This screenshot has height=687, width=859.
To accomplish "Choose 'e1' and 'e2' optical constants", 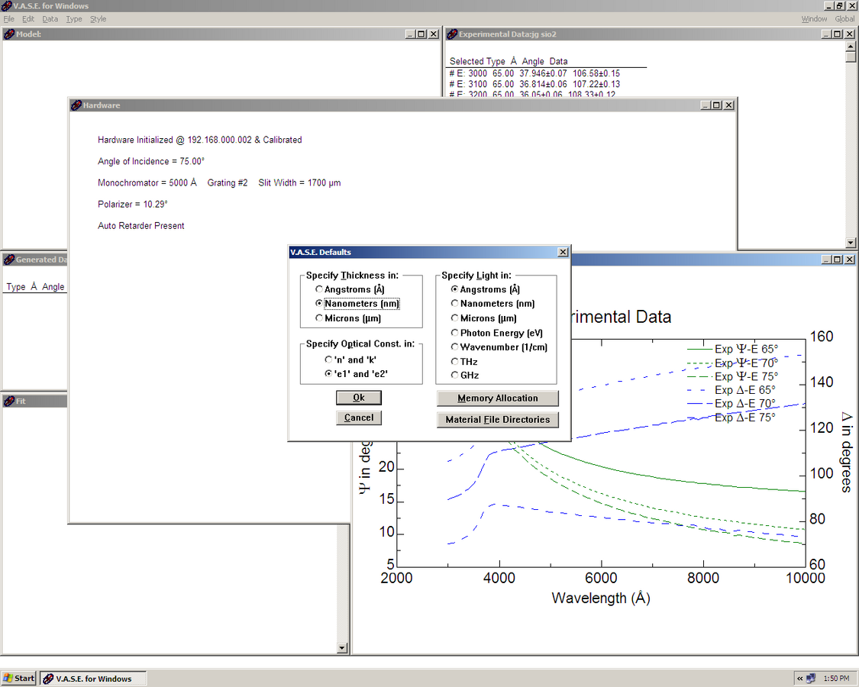I will tap(328, 373).
